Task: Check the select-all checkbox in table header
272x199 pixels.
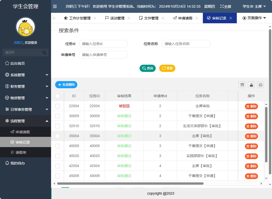Action: (x=57, y=96)
